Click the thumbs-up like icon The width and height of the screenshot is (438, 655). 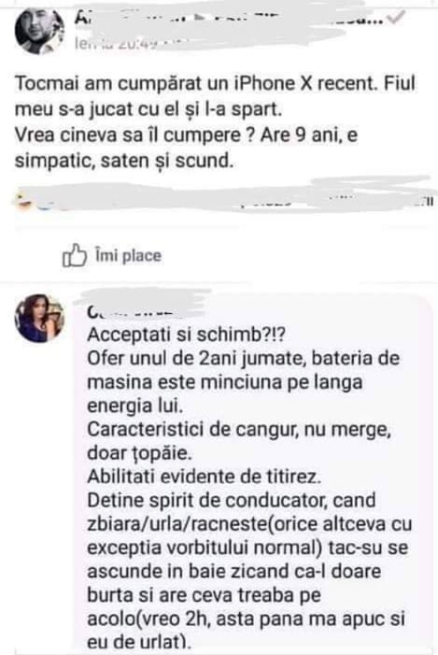coord(75,255)
